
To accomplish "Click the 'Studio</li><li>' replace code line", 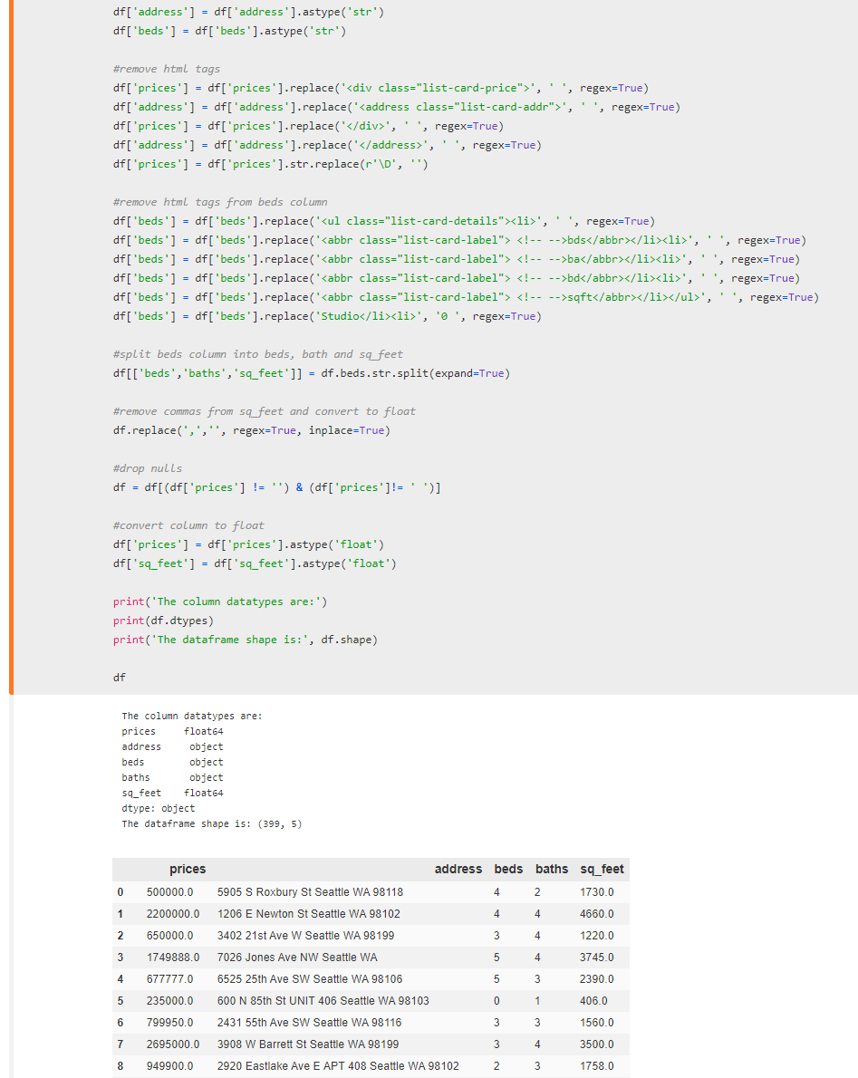I will (x=327, y=316).
